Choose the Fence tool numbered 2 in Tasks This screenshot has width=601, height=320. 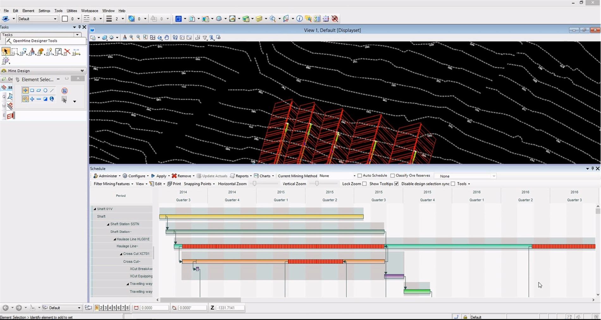(14, 52)
